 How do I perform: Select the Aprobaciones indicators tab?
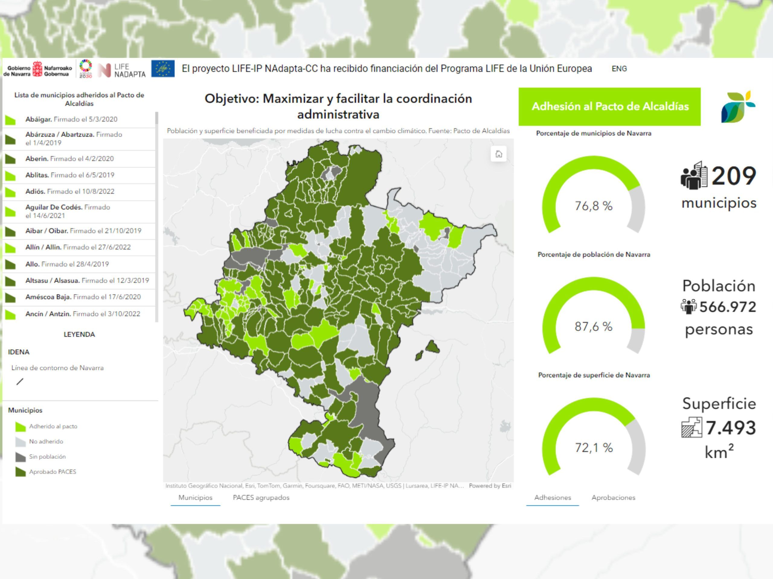click(613, 498)
